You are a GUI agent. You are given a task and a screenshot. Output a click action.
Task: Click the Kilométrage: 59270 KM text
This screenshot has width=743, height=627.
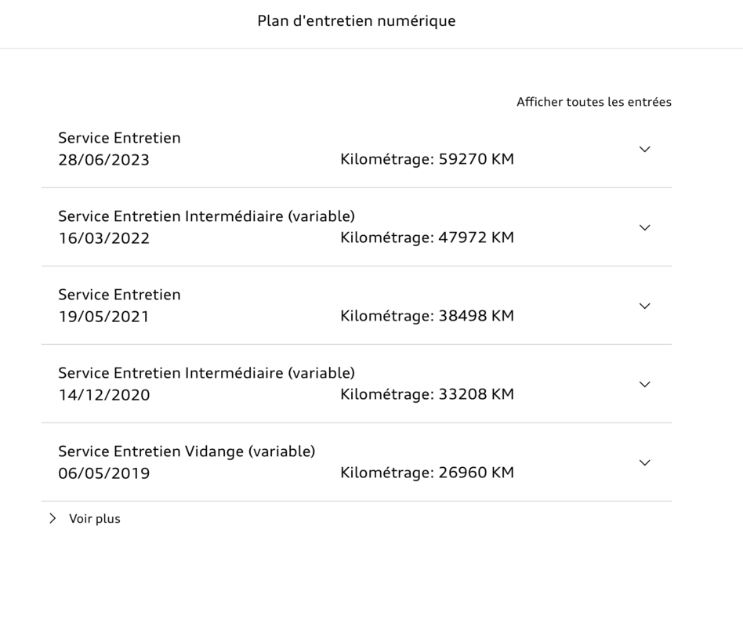tap(427, 159)
